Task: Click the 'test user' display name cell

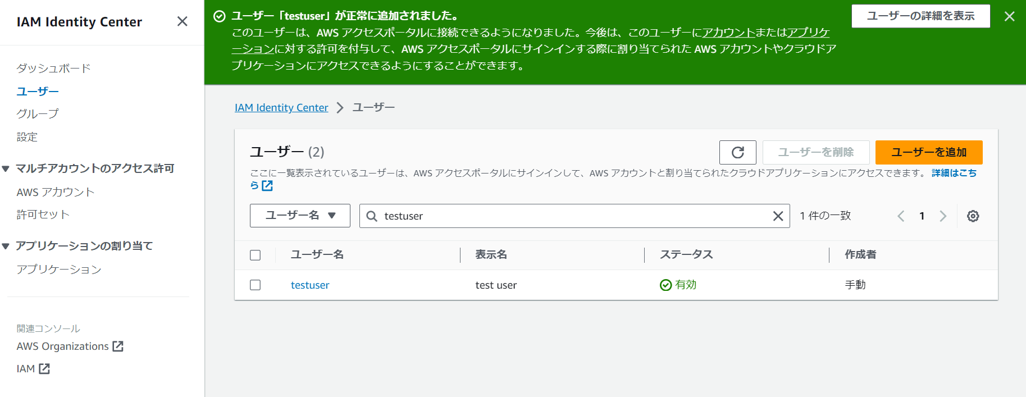Action: coord(496,285)
